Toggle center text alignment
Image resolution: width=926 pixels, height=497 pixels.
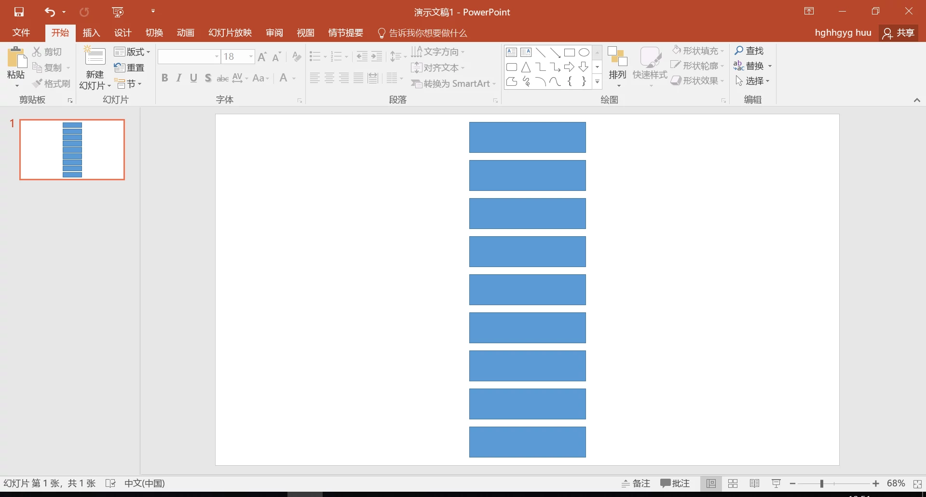(x=329, y=78)
